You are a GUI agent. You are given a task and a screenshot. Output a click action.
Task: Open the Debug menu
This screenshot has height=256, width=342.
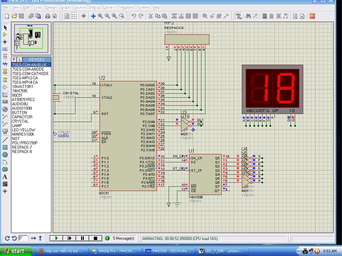point(94,7)
